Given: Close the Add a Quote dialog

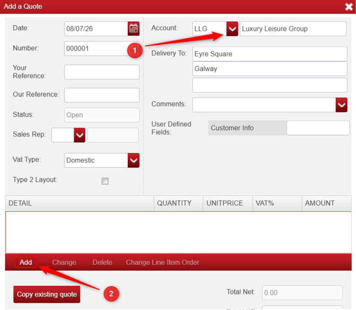Looking at the screenshot, I should (348, 7).
